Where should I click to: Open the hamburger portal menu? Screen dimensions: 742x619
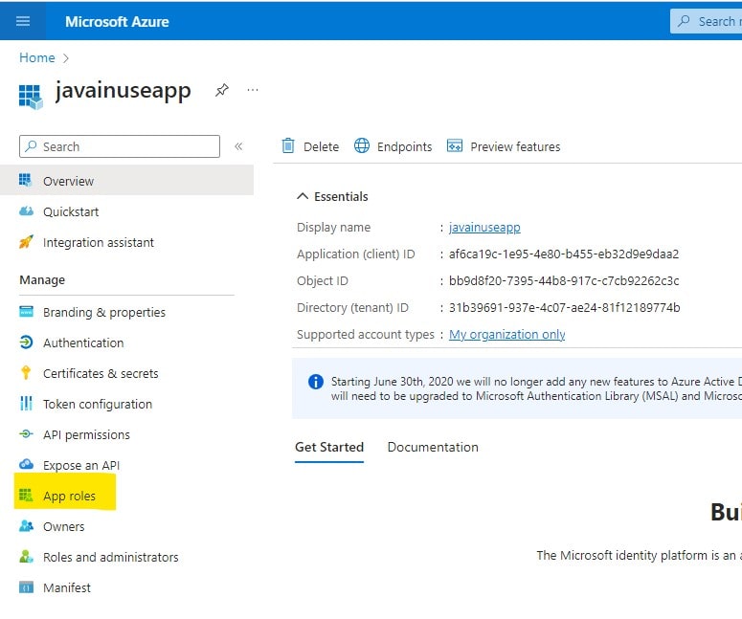click(23, 21)
